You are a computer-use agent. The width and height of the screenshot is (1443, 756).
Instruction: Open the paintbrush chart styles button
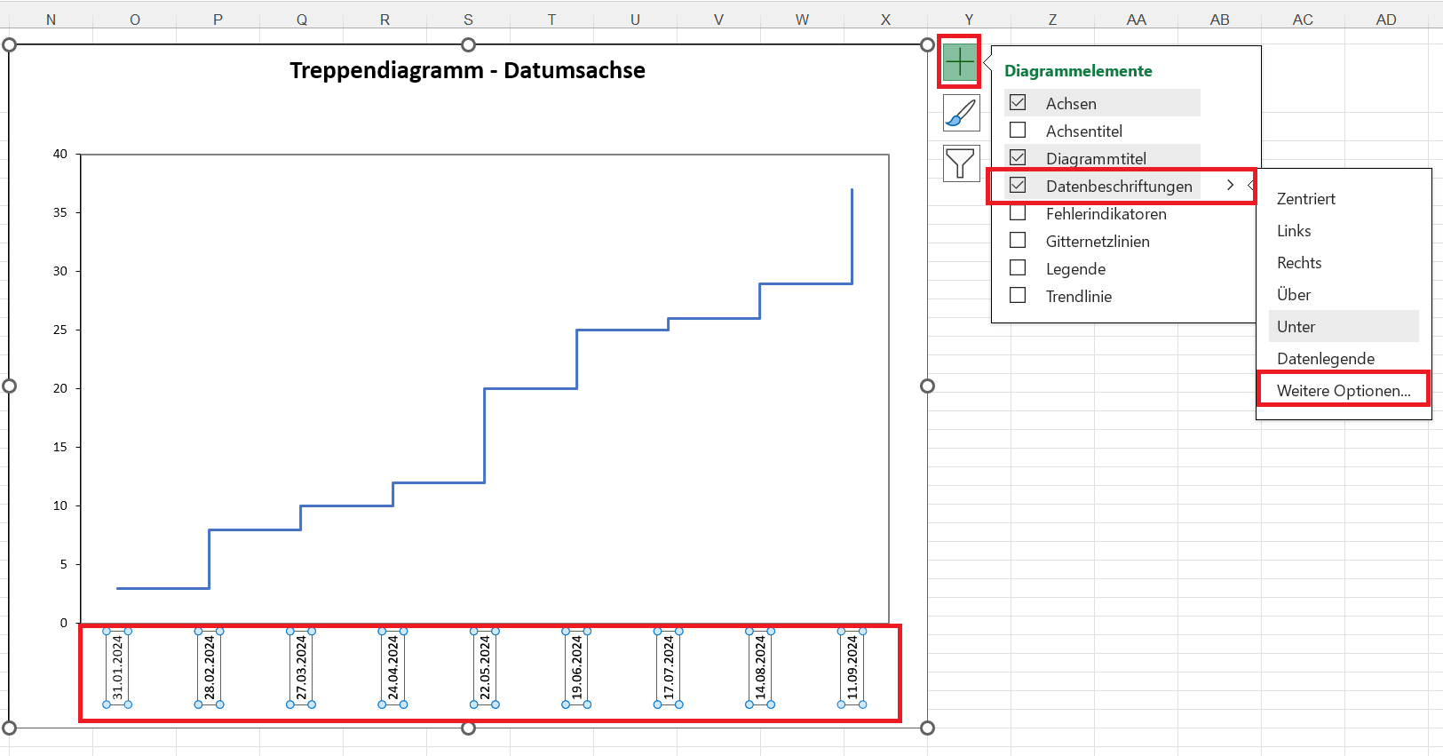pyautogui.click(x=961, y=114)
